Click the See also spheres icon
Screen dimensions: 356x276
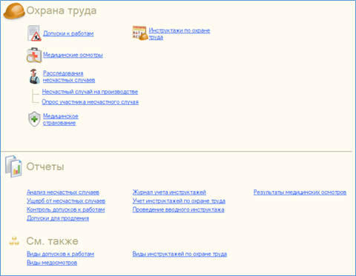coord(14,241)
